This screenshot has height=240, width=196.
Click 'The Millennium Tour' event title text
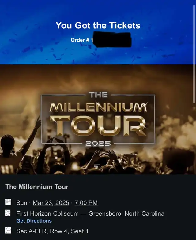click(x=37, y=187)
